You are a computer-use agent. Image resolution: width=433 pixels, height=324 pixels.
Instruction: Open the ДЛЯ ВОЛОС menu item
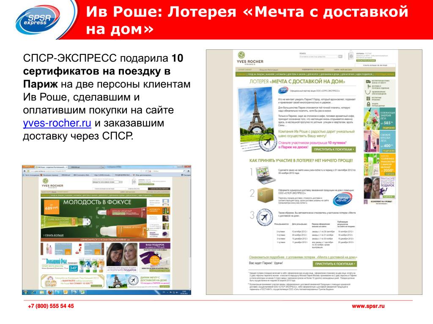(313, 74)
